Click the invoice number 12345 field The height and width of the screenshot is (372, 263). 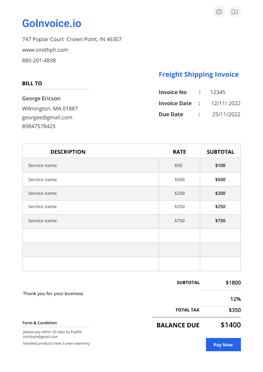tap(217, 92)
